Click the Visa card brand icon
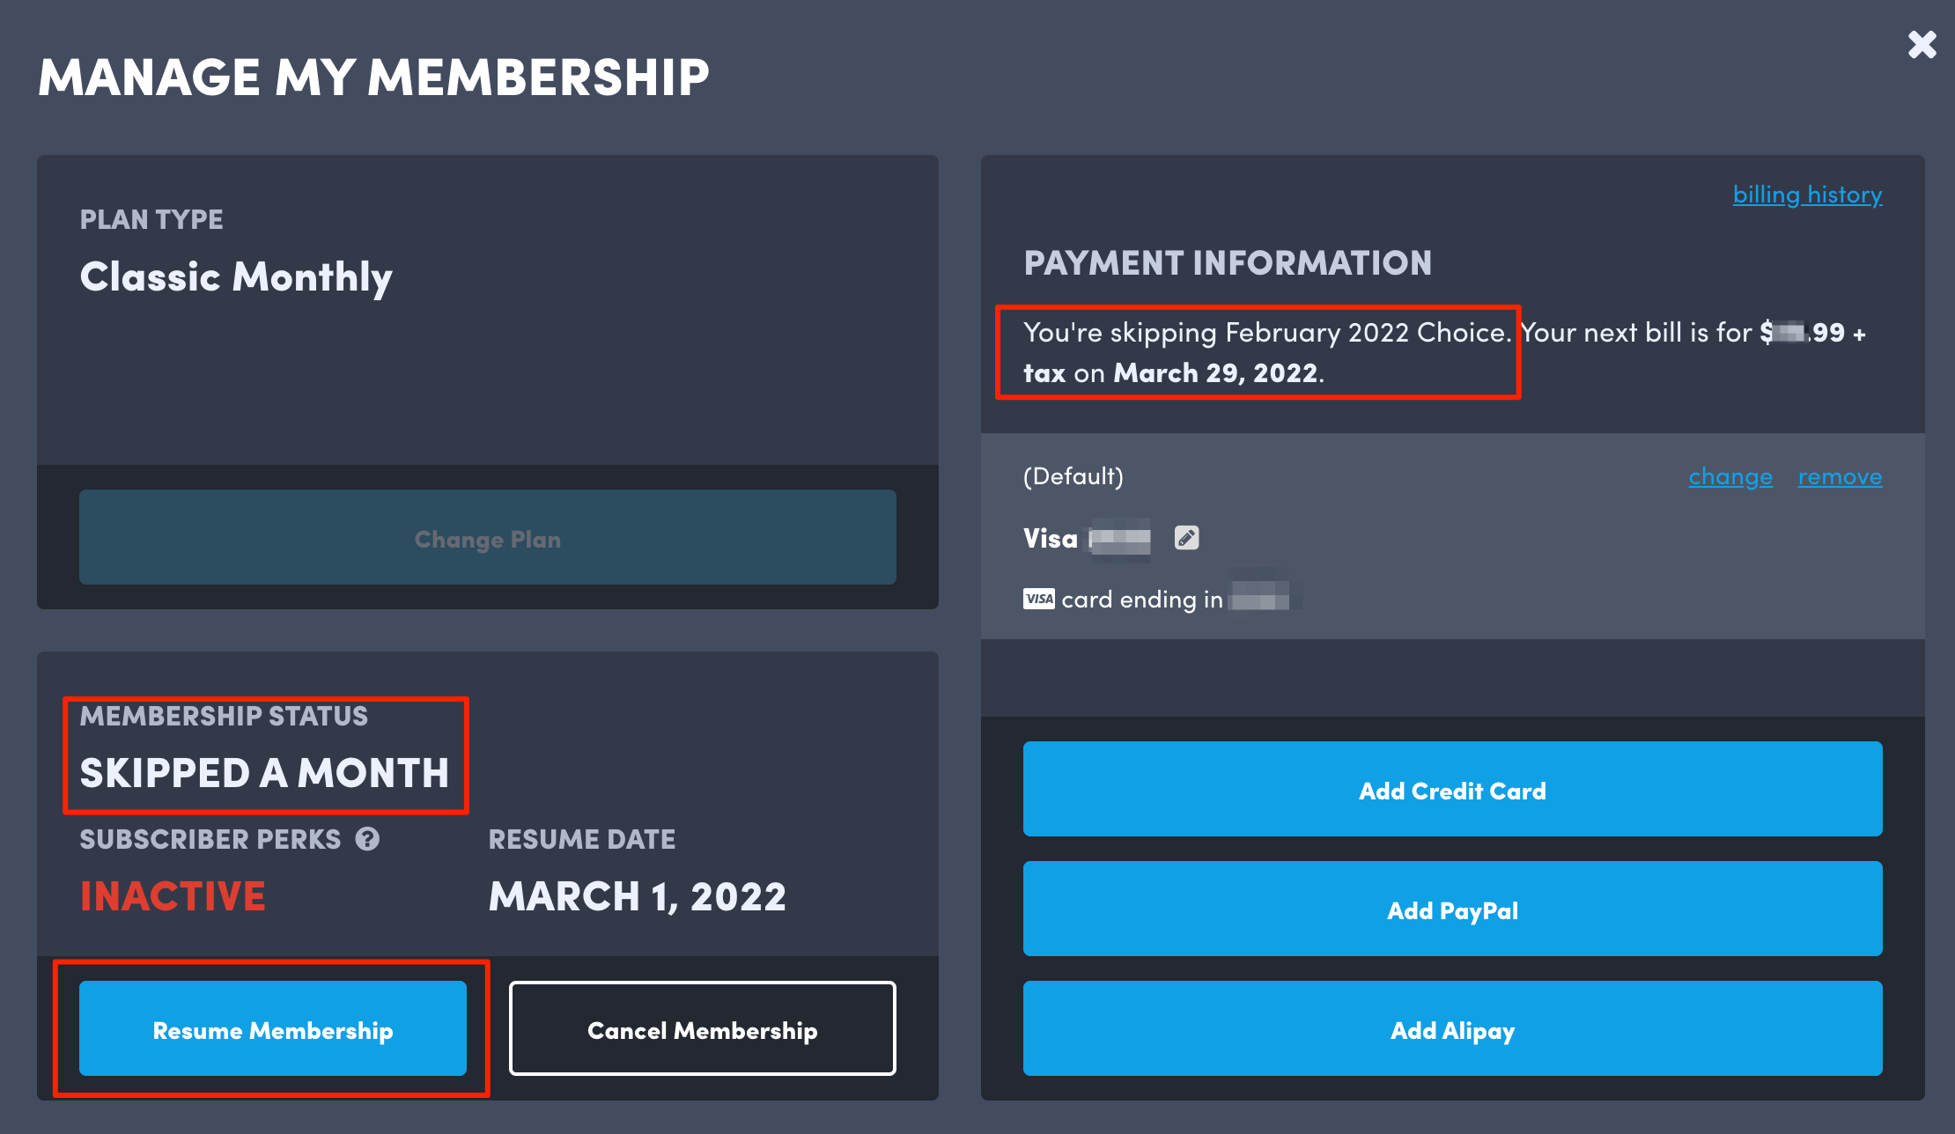1955x1134 pixels. point(1039,600)
